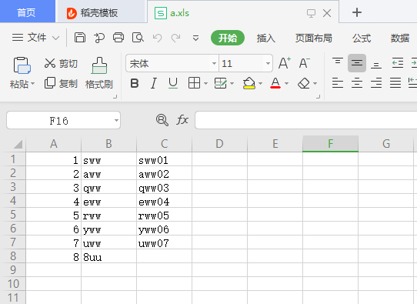
Task: Click the window display icon on a.xls tab
Action: pyautogui.click(x=311, y=13)
